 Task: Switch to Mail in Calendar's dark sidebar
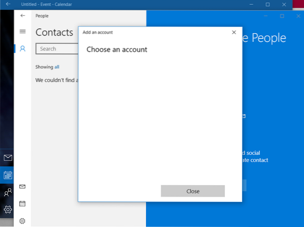click(x=7, y=158)
